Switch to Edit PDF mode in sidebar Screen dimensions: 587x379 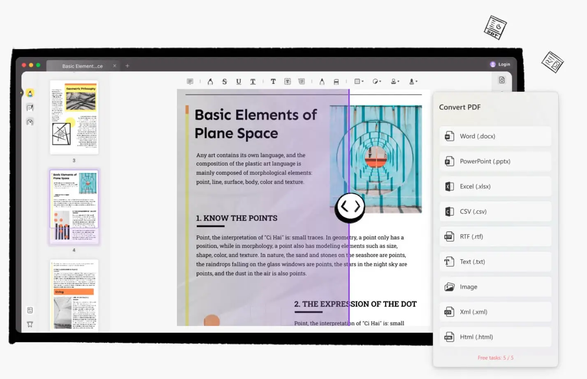click(30, 108)
